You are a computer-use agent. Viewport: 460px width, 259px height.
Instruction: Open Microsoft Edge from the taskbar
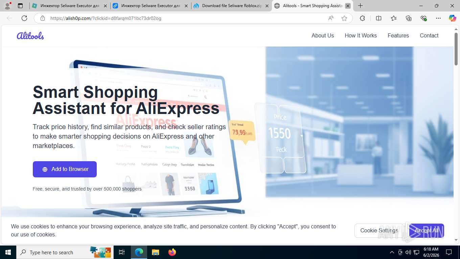coord(139,252)
